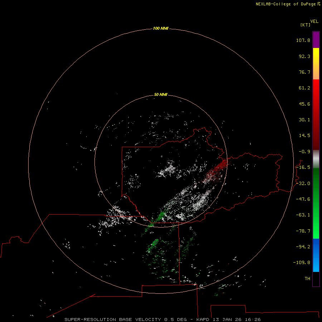The width and height of the screenshot is (322, 322).
Task: Click the -109.8 velocity scale value
Action: pyautogui.click(x=302, y=263)
